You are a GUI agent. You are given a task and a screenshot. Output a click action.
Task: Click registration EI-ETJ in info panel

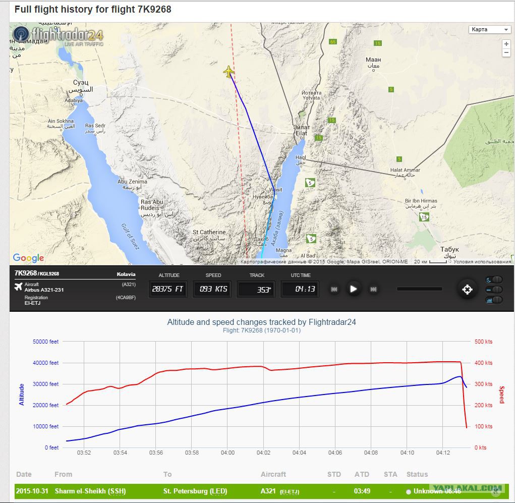tap(32, 303)
